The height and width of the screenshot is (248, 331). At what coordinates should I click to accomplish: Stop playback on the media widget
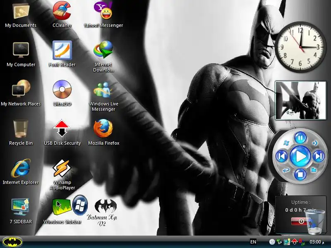300,174
